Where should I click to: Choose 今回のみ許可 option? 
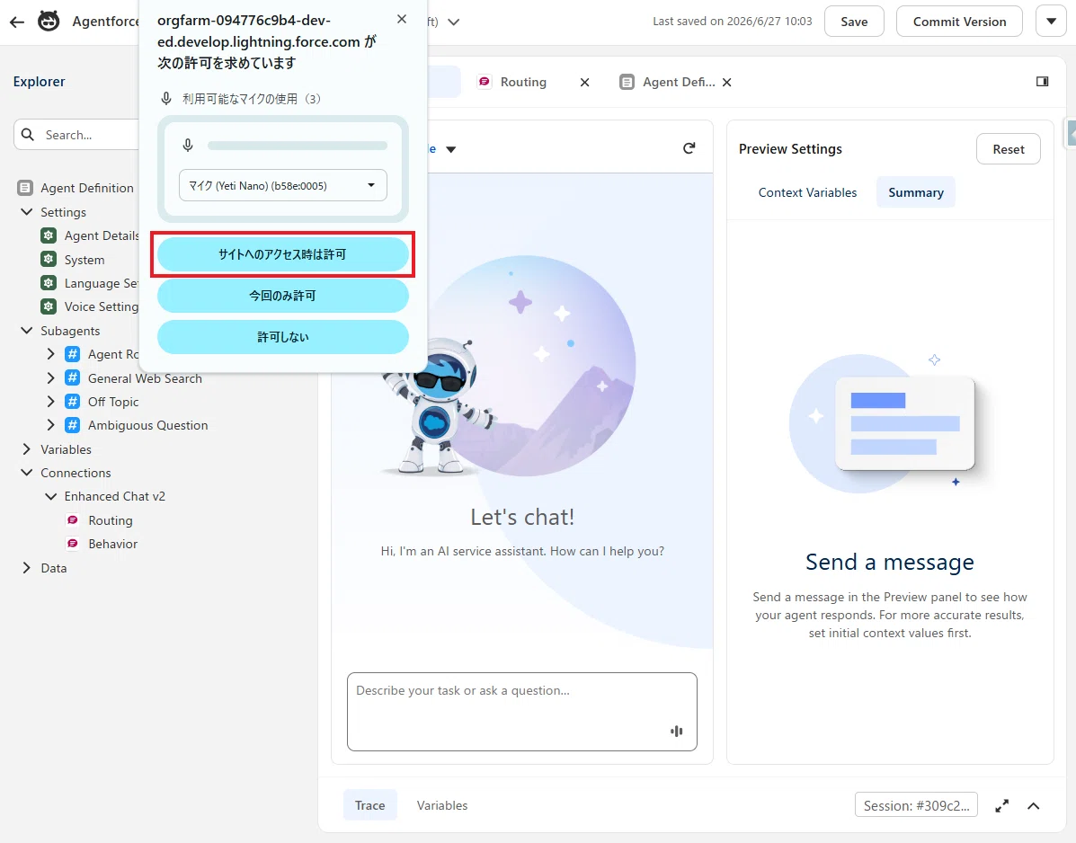[283, 296]
